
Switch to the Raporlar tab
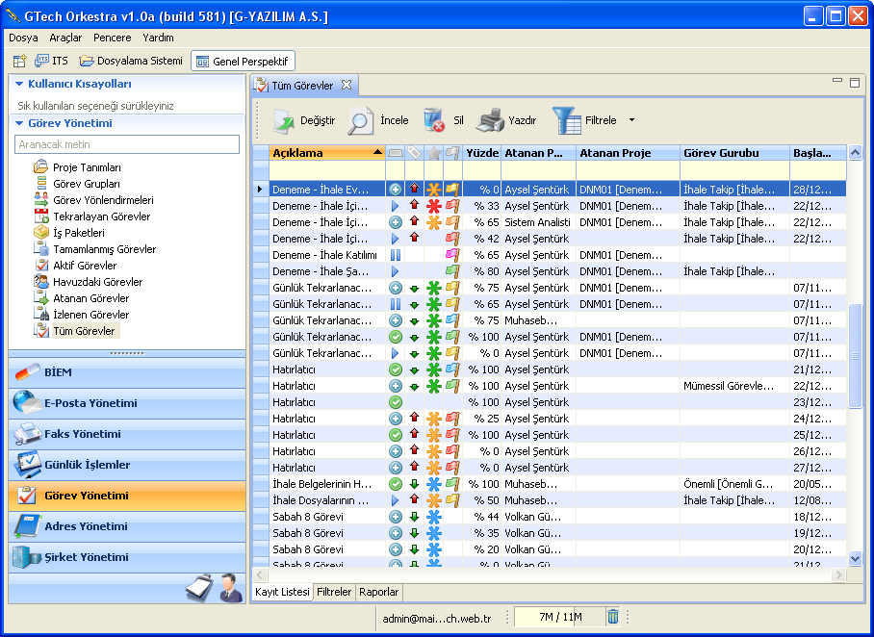pos(378,592)
